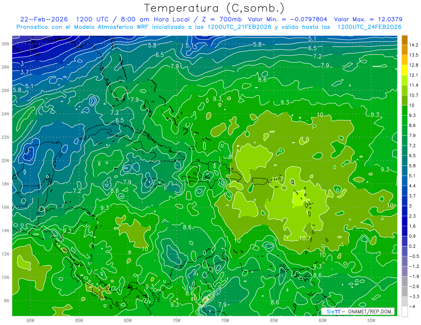Click the colorbar label "0.9"
Image resolution: width=421 pixels, height=325 pixels.
pos(413,236)
